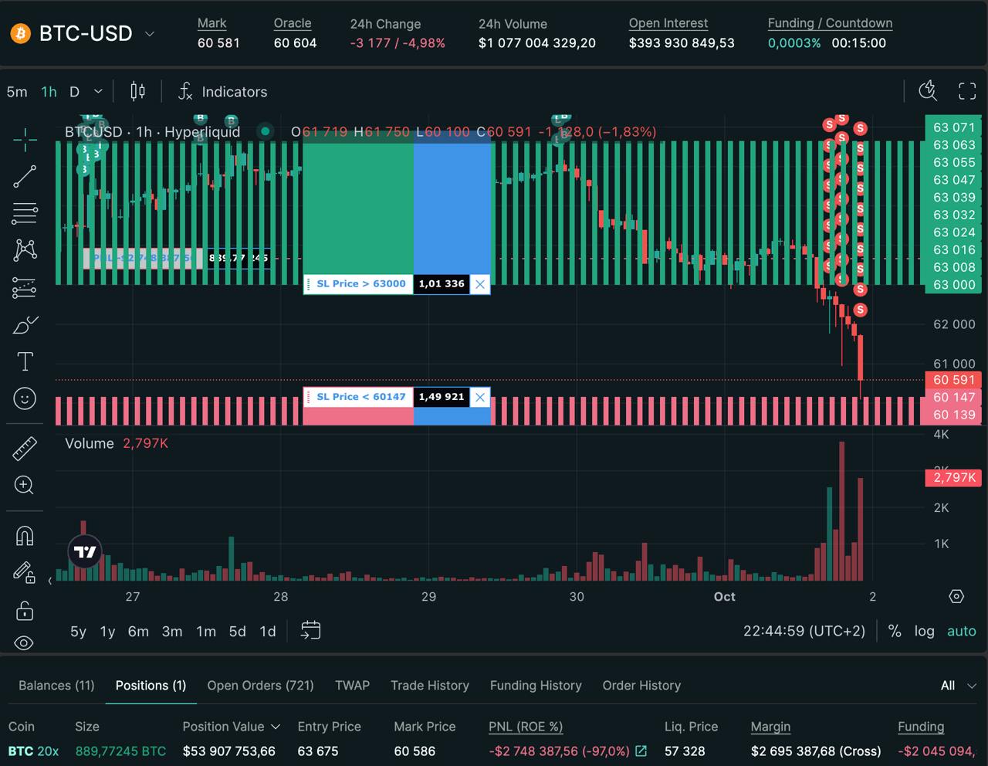This screenshot has width=988, height=766.
Task: Select the 1h timeframe
Action: pyautogui.click(x=49, y=91)
